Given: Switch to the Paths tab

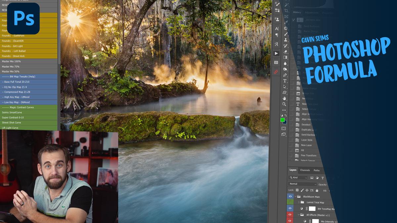Looking at the screenshot, I should (317, 170).
